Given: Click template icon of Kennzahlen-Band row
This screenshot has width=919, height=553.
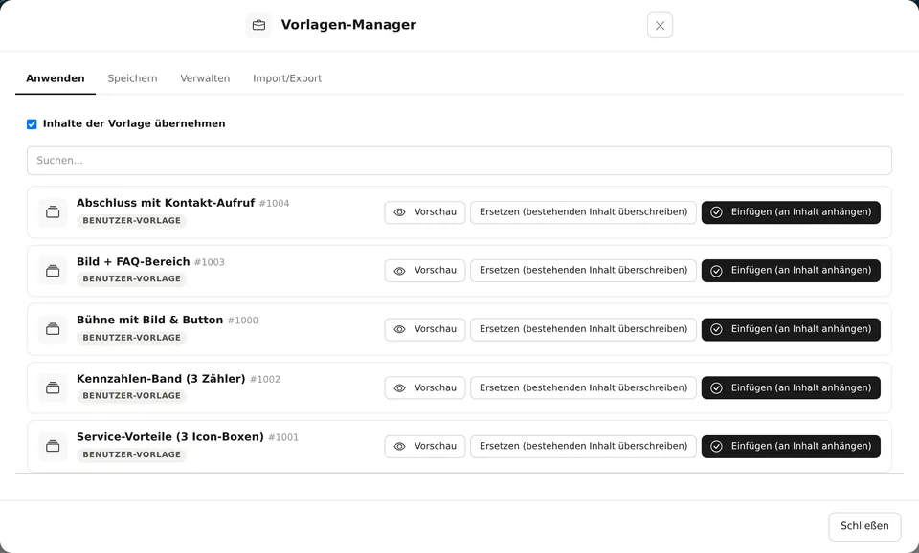Looking at the screenshot, I should (x=53, y=387).
